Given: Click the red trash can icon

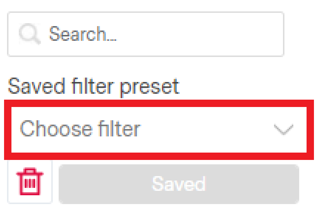Looking at the screenshot, I should [30, 182].
